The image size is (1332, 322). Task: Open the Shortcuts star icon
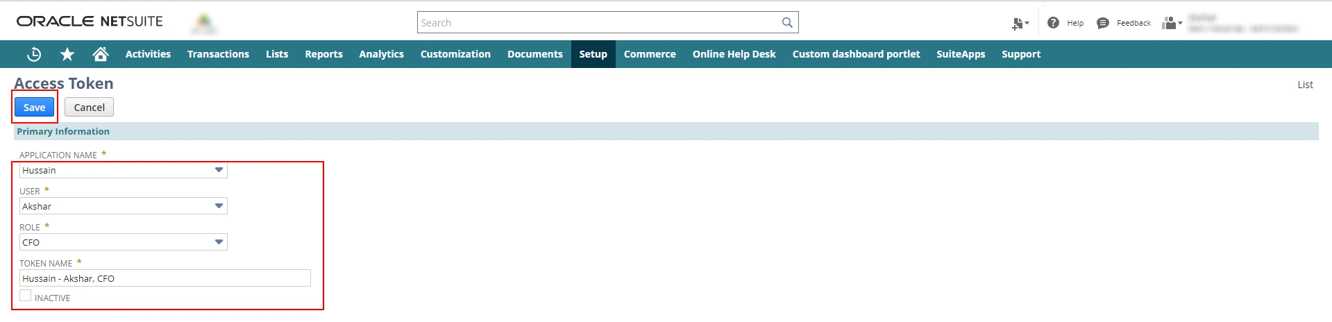[67, 54]
